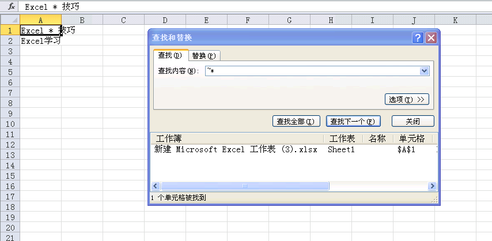The width and height of the screenshot is (492, 241).
Task: Select column K header
Action: [455, 20]
